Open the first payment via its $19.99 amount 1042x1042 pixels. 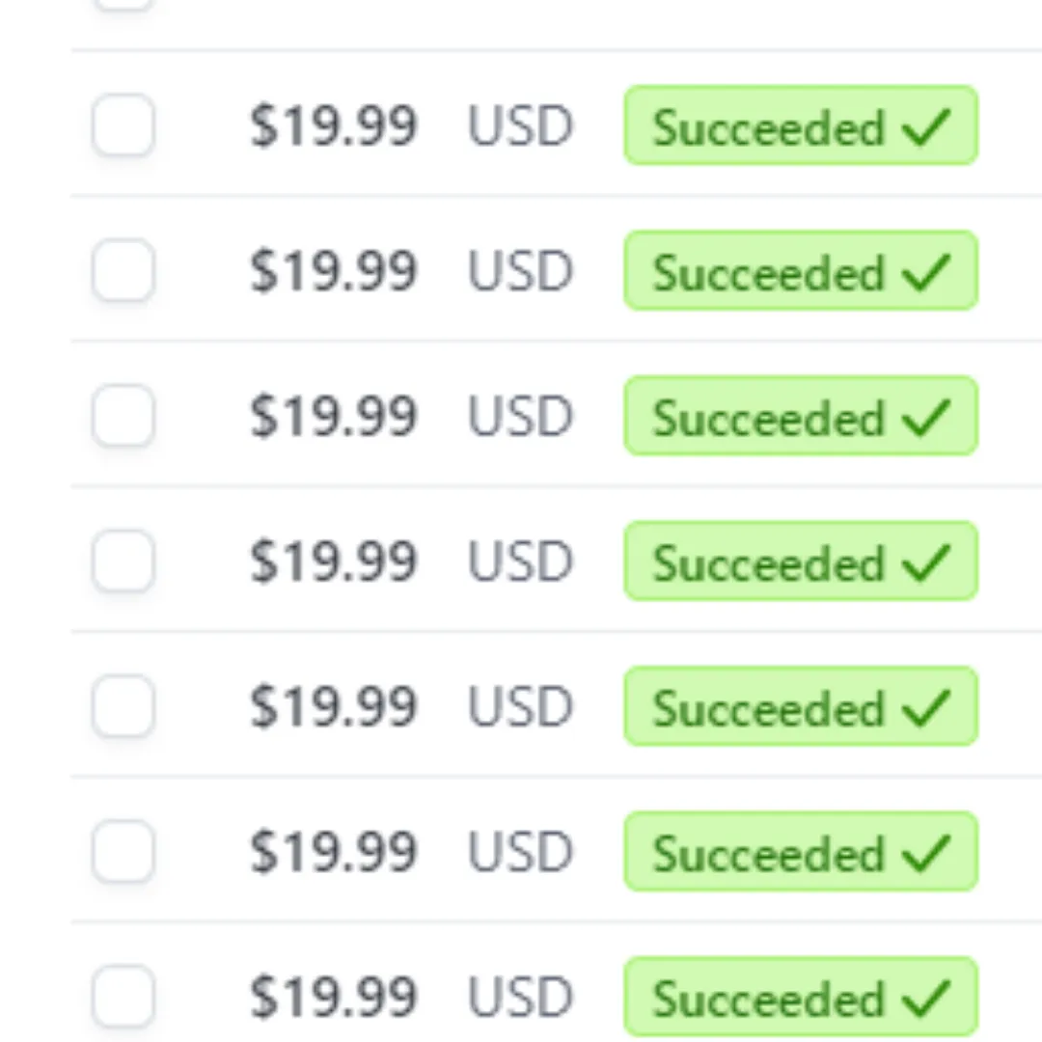point(334,125)
